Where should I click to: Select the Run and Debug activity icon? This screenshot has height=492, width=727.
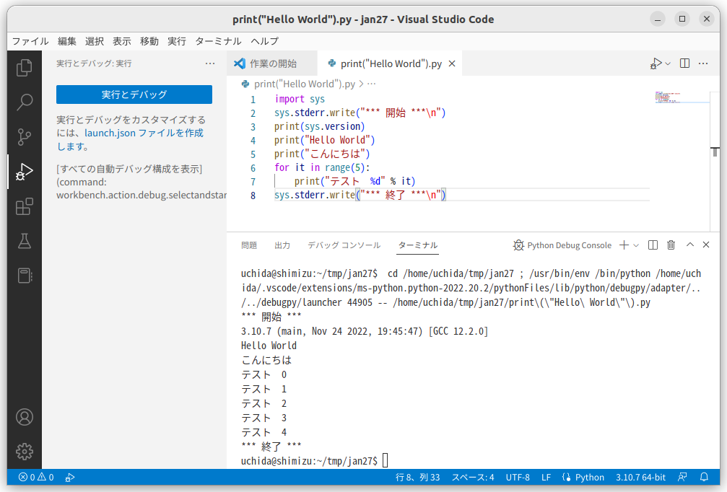[x=24, y=172]
